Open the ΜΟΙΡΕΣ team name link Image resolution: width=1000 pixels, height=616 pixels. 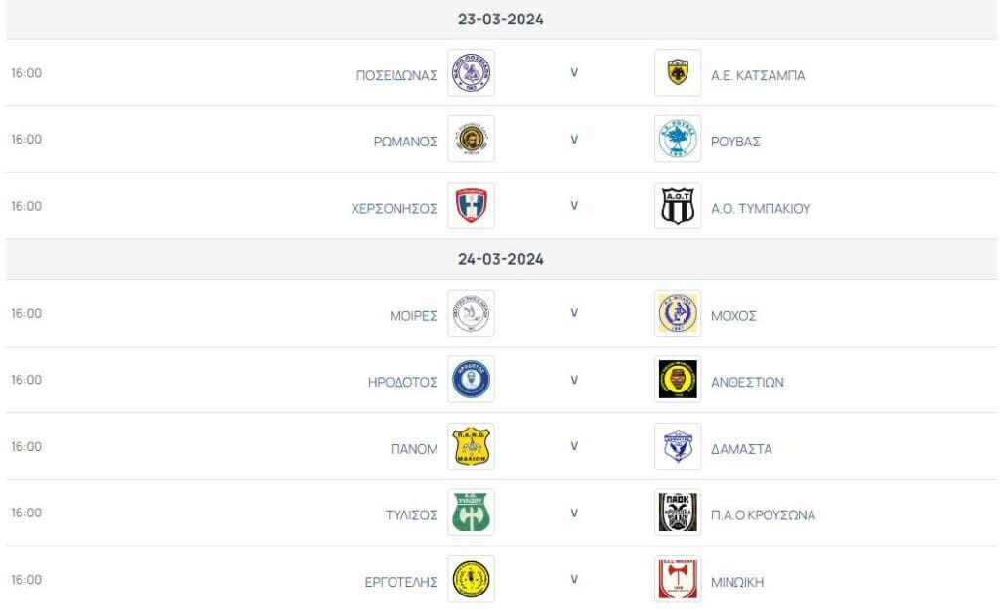413,316
